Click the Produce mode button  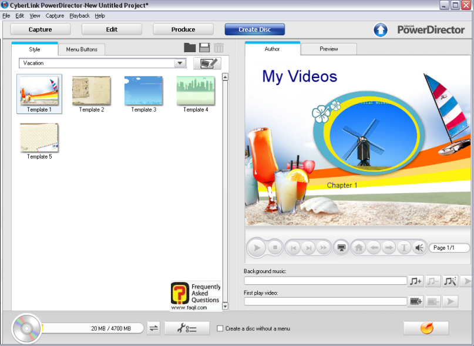183,29
